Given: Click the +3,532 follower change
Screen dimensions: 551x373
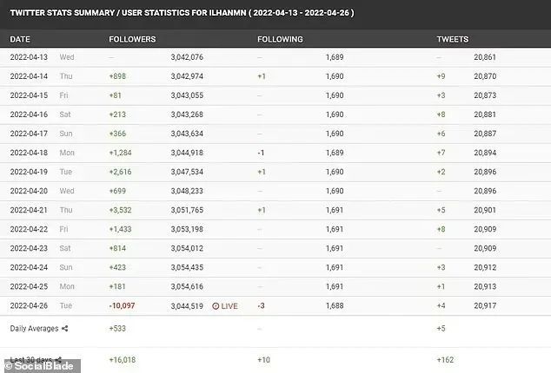Looking at the screenshot, I should click(x=120, y=210).
